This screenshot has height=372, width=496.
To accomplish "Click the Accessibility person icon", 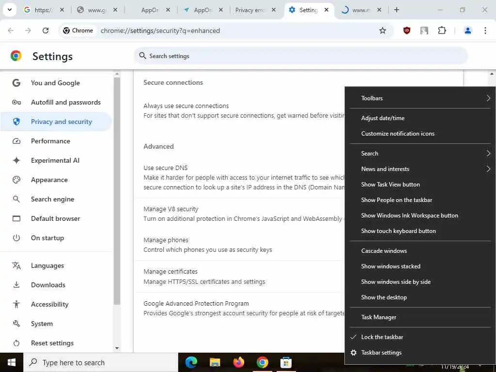I will coord(16,304).
